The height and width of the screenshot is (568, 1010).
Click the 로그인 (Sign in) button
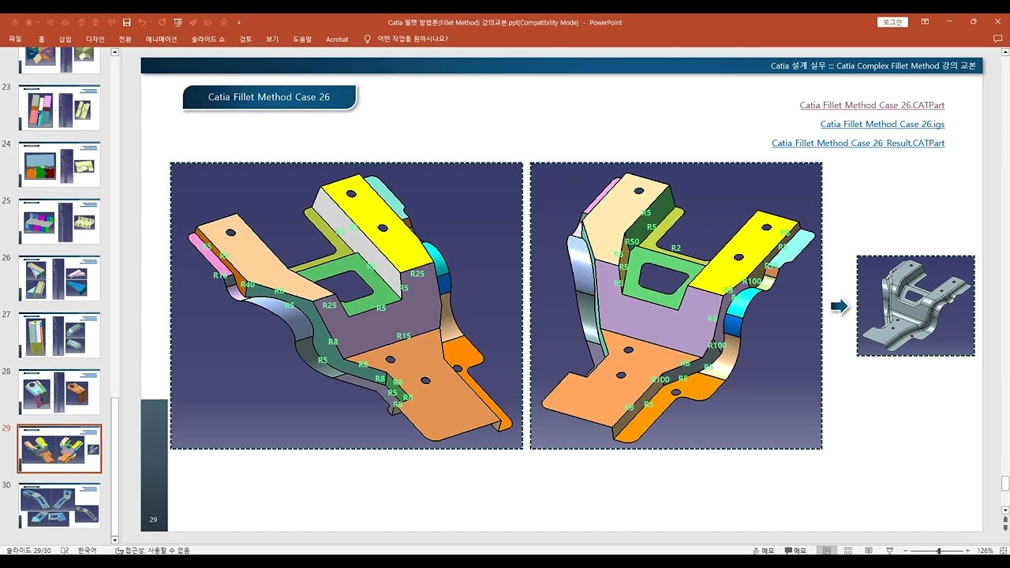point(892,22)
